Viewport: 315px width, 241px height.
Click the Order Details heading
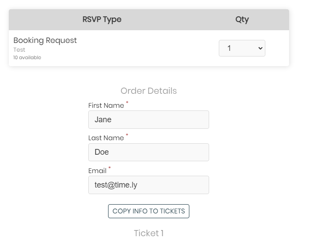click(148, 91)
